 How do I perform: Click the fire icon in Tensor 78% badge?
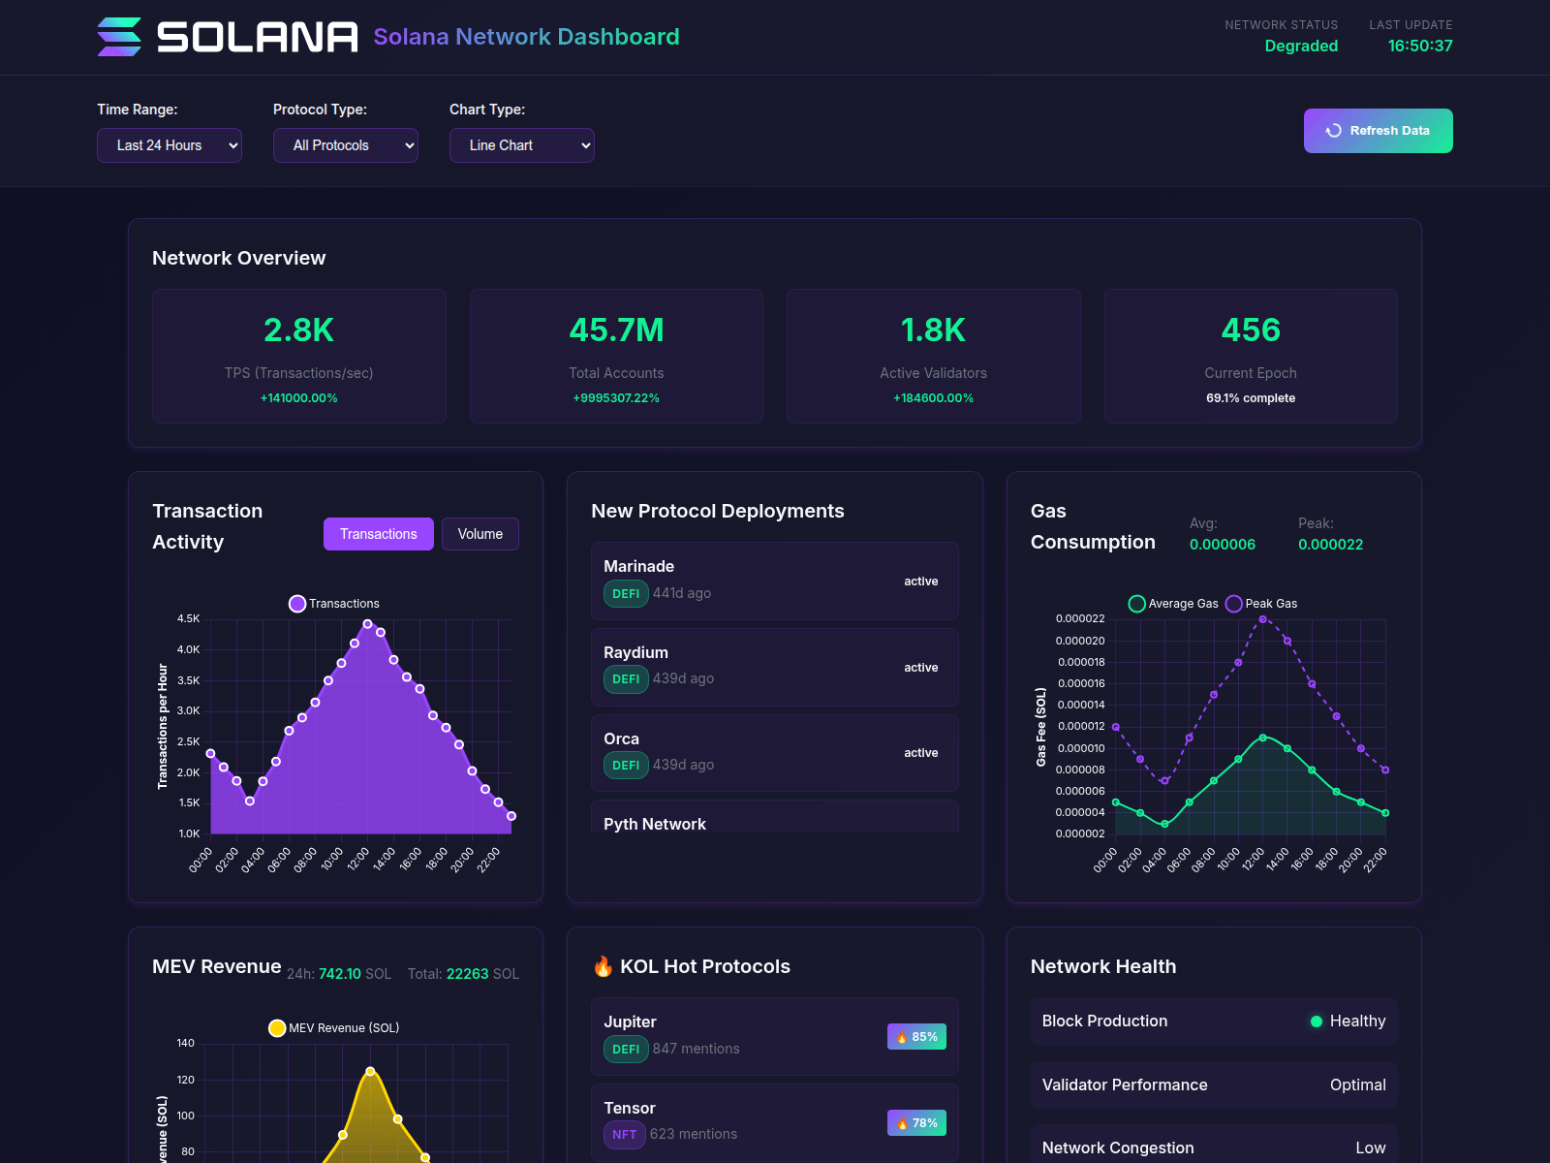pyautogui.click(x=902, y=1123)
